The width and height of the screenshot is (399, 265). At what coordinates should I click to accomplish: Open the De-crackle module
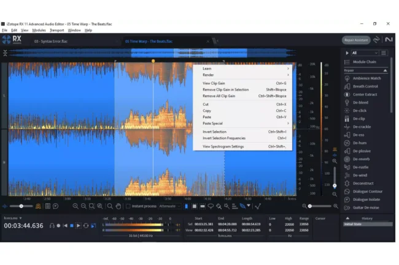point(362,127)
